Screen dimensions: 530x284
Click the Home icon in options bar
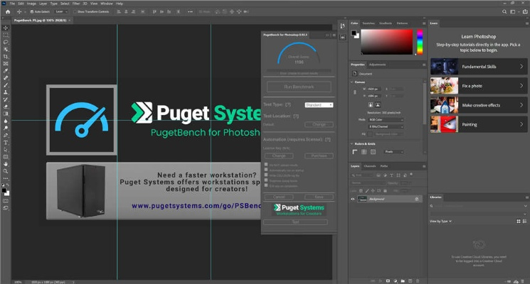[x=5, y=12]
